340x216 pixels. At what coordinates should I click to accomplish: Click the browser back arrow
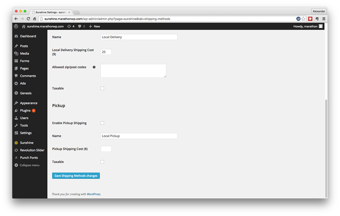pyautogui.click(x=16, y=19)
